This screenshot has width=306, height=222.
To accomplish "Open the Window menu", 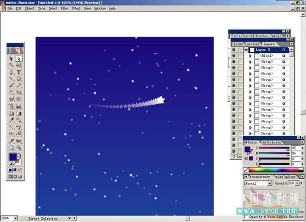I will click(100, 8).
